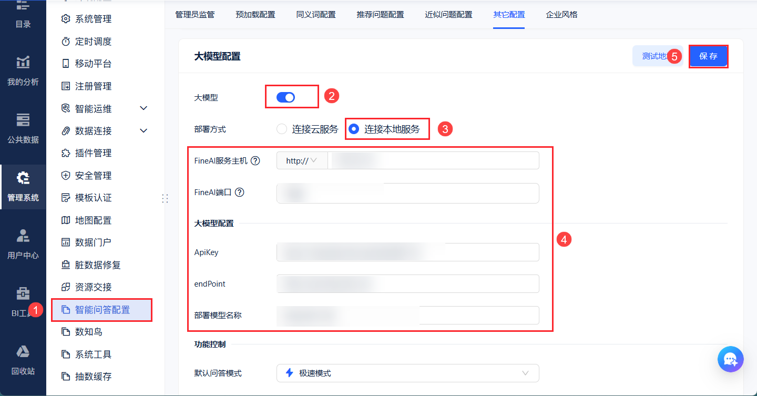The height and width of the screenshot is (396, 757).
Task: Click into the ApiKey field
Action: pyautogui.click(x=408, y=252)
